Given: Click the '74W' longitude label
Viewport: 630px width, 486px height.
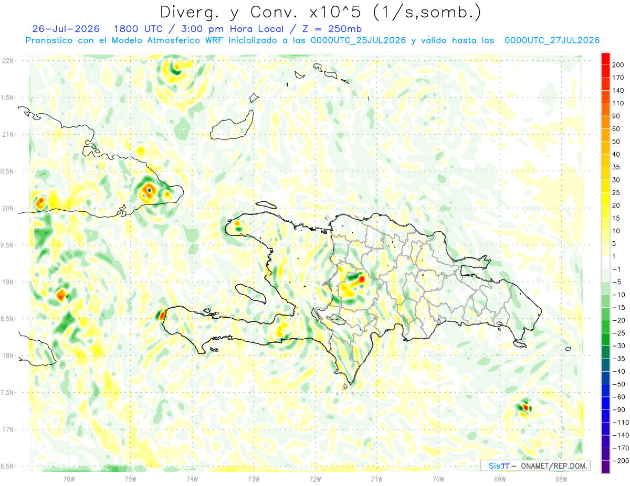Looking at the screenshot, I should (192, 479).
